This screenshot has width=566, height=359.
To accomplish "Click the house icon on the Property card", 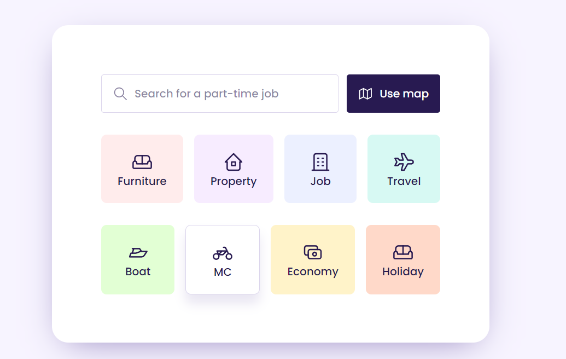I will (234, 162).
